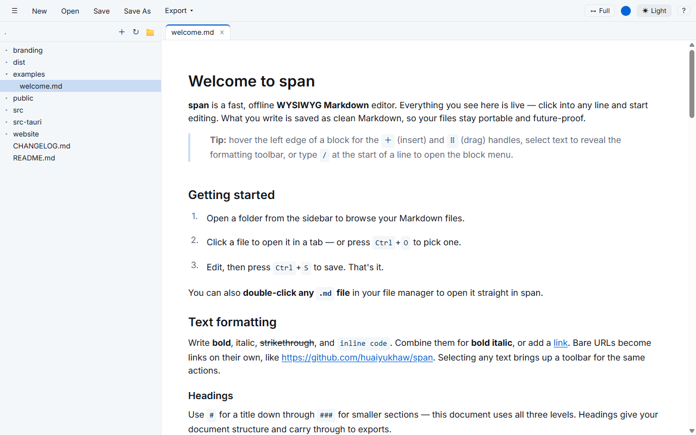Click the 'Headings' subheading
The width and height of the screenshot is (696, 435).
click(x=210, y=395)
